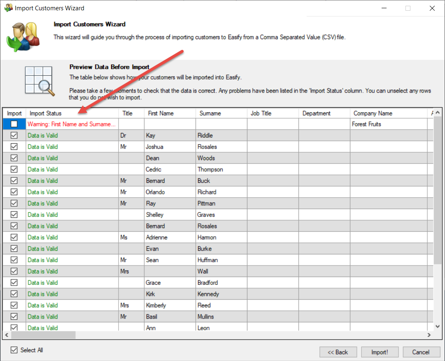This screenshot has height=361, width=445.
Task: Minimize the Import Customers Wizard window
Action: coord(384,8)
